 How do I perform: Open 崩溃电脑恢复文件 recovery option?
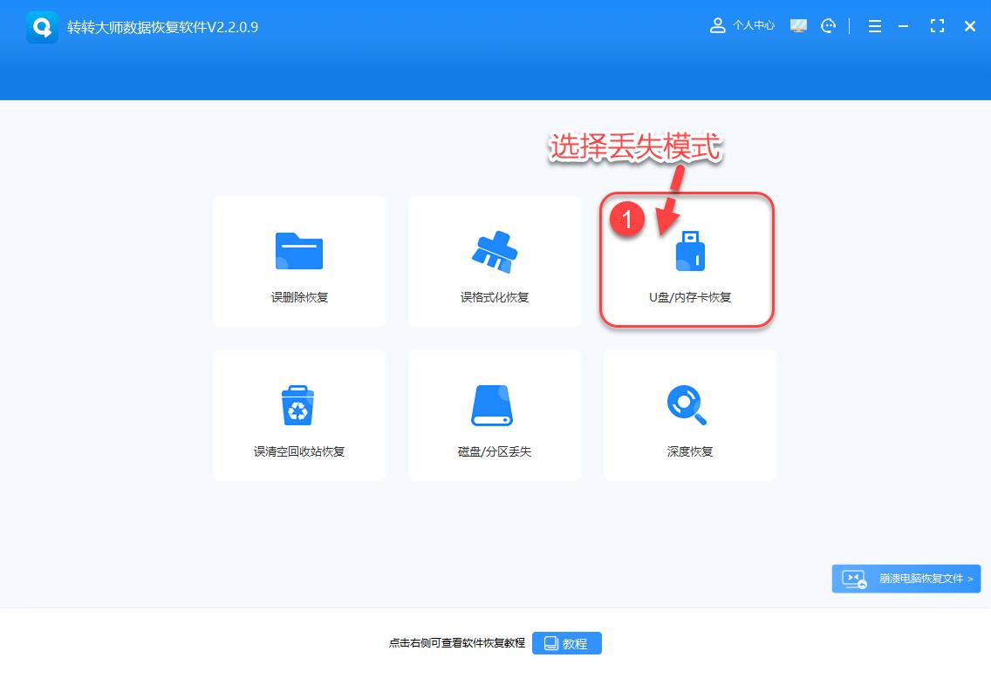click(x=906, y=578)
